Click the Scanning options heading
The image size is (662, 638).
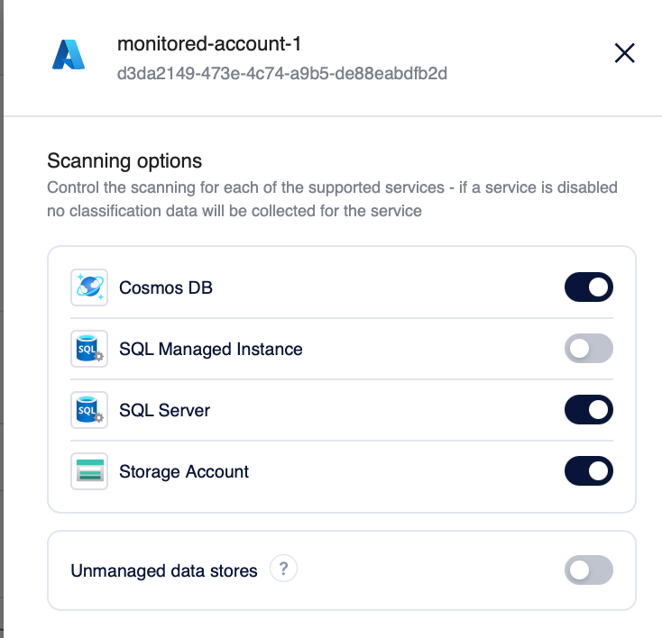[124, 161]
